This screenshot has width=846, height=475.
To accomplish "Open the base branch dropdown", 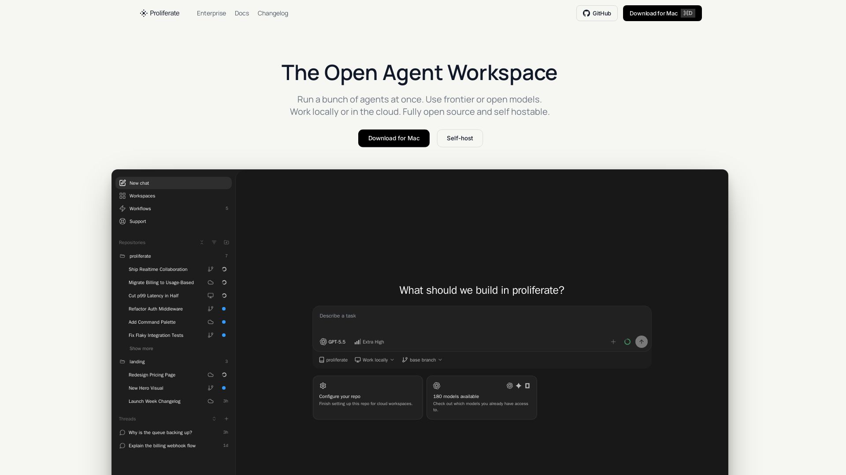I will [422, 360].
